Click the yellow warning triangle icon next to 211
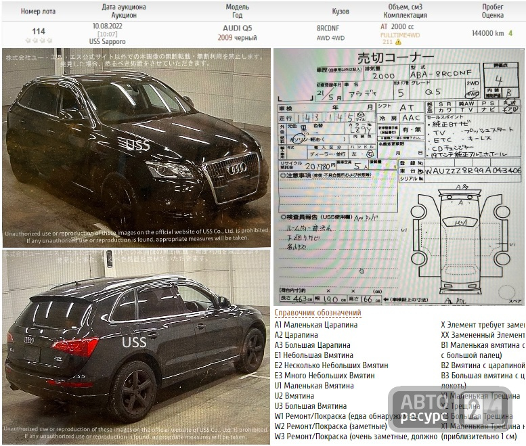The height and width of the screenshot is (446, 526). pos(398,42)
